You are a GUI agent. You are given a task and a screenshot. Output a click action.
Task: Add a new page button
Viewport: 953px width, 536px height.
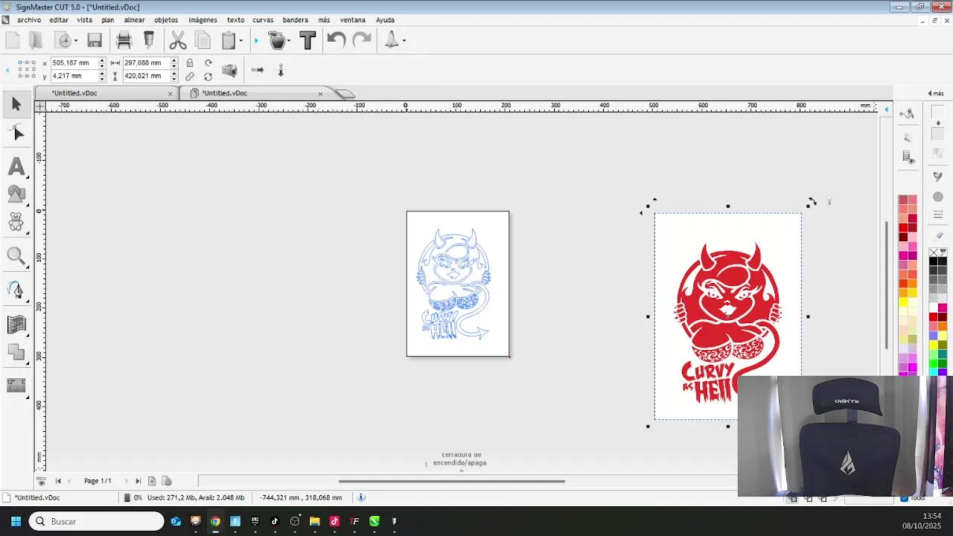click(152, 482)
